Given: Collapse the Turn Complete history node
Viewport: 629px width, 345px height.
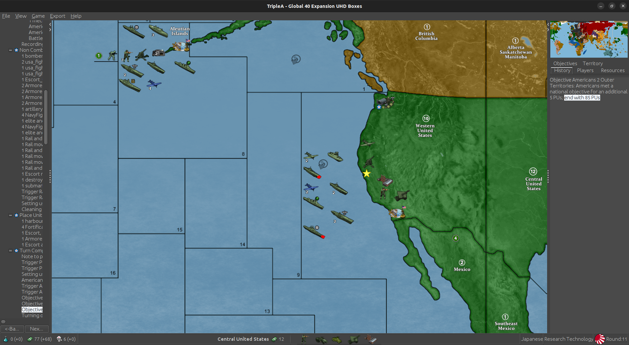Looking at the screenshot, I should click(x=10, y=251).
